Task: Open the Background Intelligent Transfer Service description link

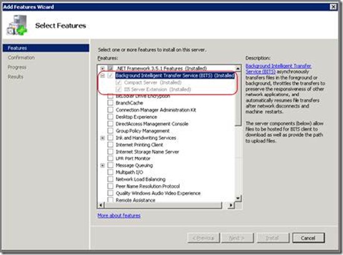Action: click(x=279, y=69)
